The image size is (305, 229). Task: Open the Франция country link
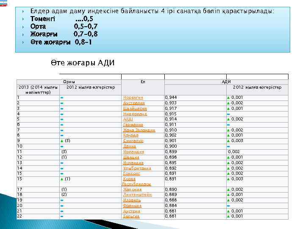132,206
